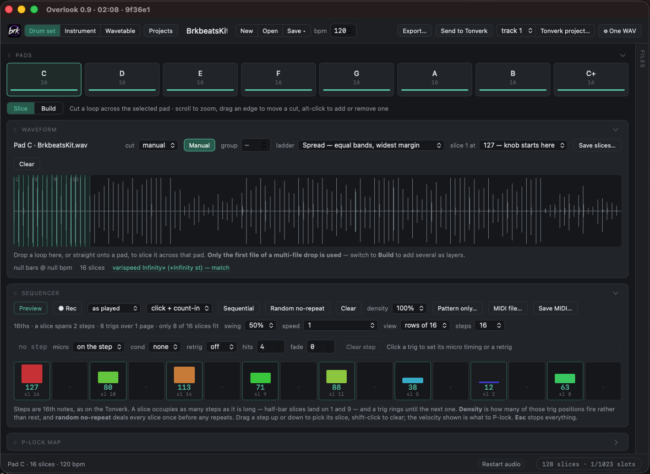Image resolution: width=650 pixels, height=474 pixels.
Task: Switch to Instrument mode
Action: pyautogui.click(x=80, y=31)
